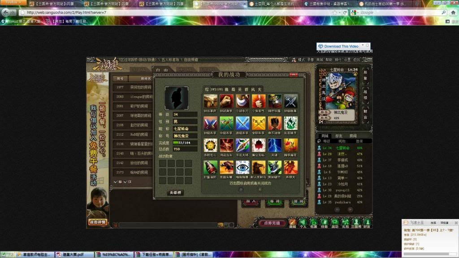This screenshot has height=258, width=459.
Task: Open the 形象 profile side tab
Action: [365, 75]
